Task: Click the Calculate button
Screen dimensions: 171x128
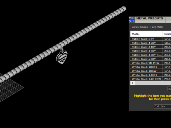Action: [162, 106]
